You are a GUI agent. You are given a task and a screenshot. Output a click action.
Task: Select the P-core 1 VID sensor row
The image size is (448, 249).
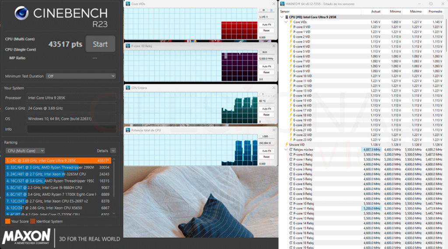point(361,32)
